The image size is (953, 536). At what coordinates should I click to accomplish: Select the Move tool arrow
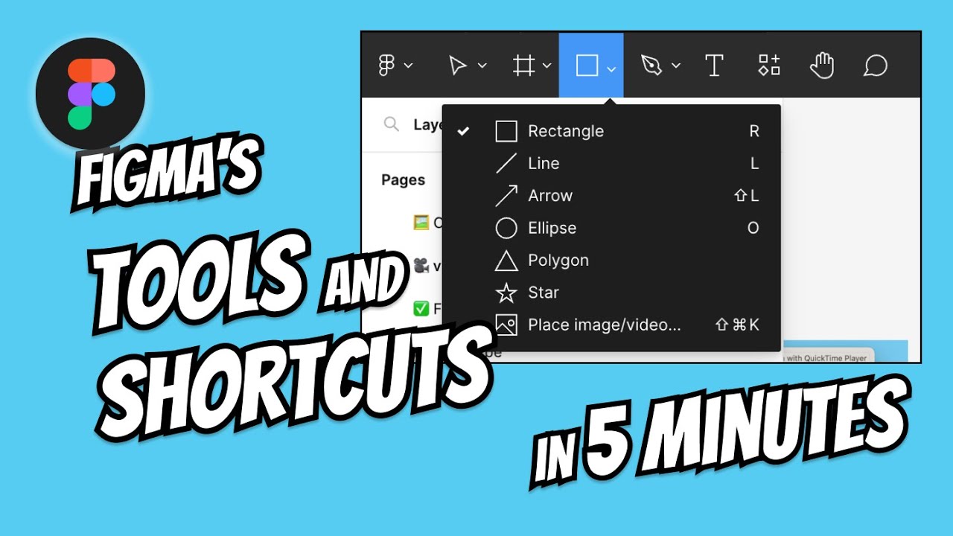click(457, 66)
